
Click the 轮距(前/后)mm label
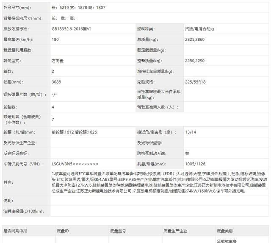tap(19, 132)
